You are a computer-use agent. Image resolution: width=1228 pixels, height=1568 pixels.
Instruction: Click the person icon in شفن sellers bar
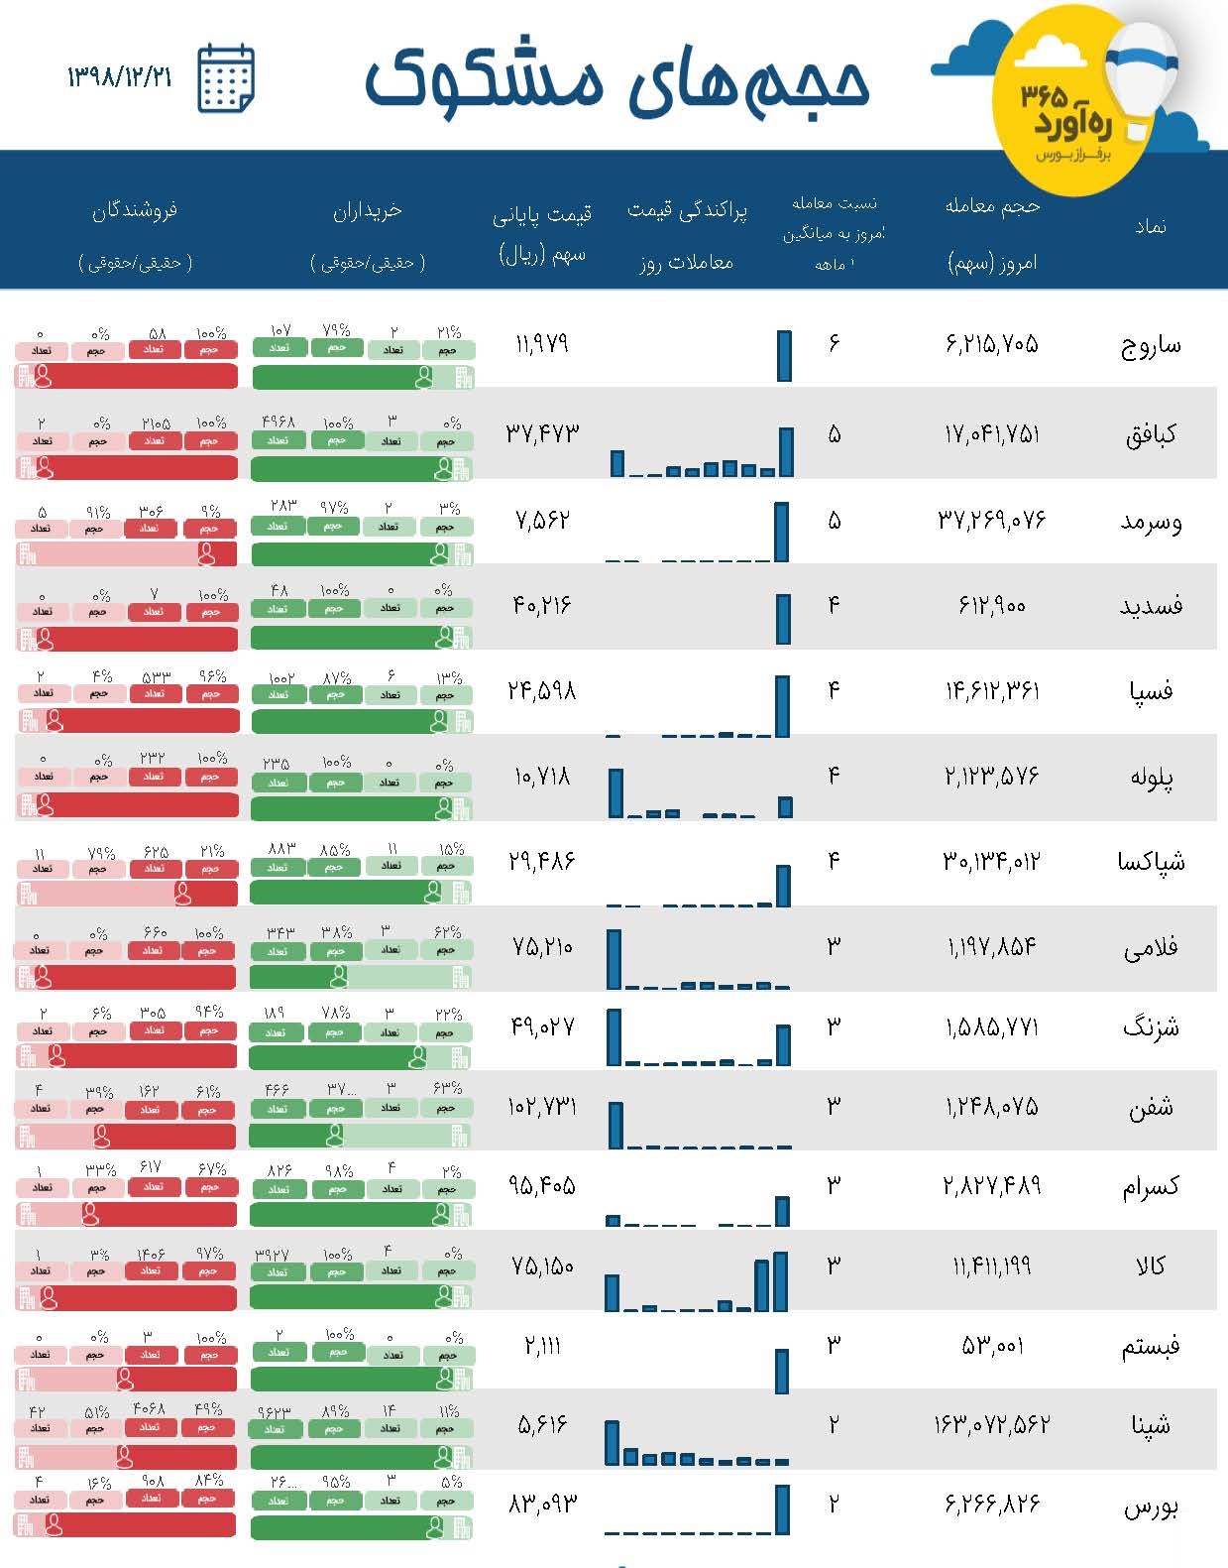[x=101, y=1136]
